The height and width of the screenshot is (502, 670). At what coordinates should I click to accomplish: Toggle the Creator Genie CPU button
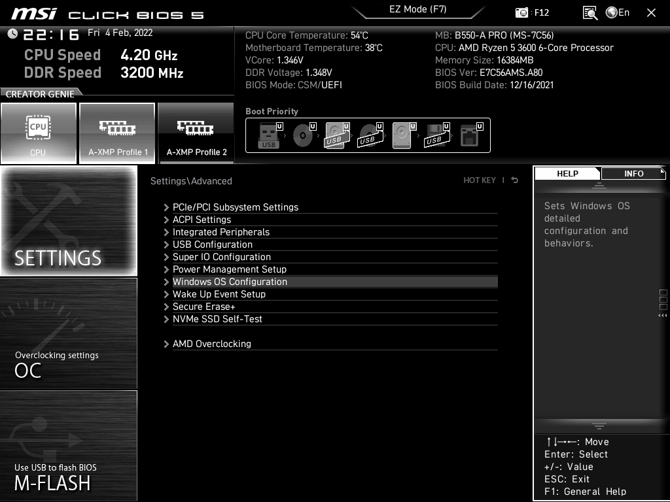pos(39,133)
